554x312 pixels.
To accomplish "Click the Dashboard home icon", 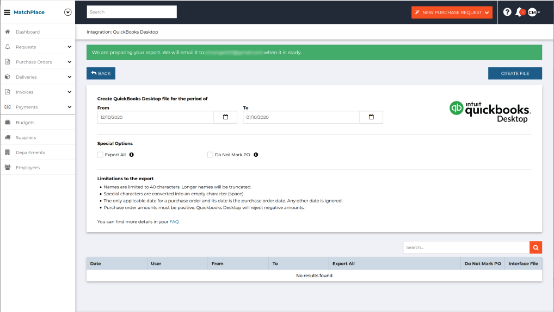I will click(8, 31).
